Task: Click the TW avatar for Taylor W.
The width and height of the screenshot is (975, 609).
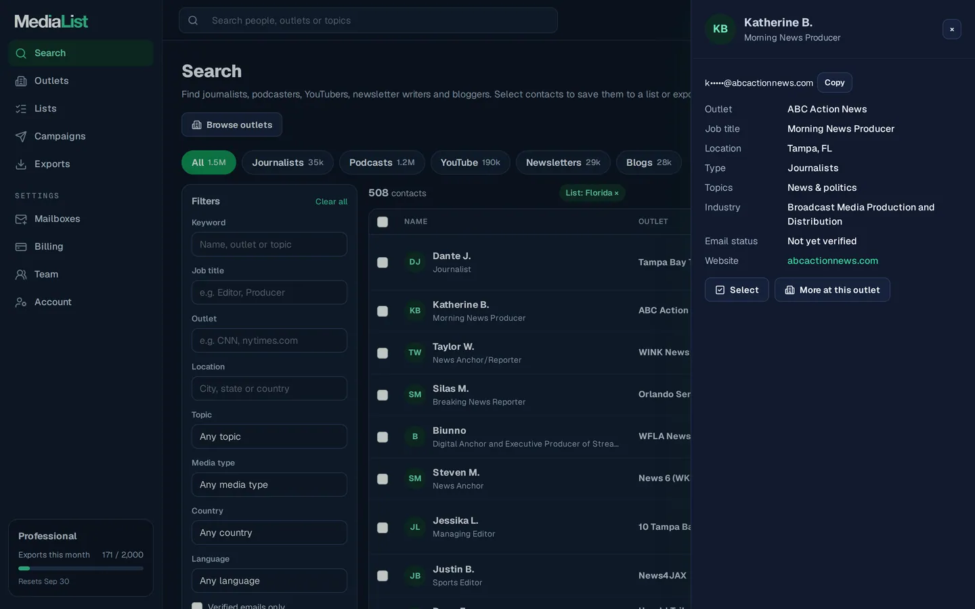Action: pos(415,353)
